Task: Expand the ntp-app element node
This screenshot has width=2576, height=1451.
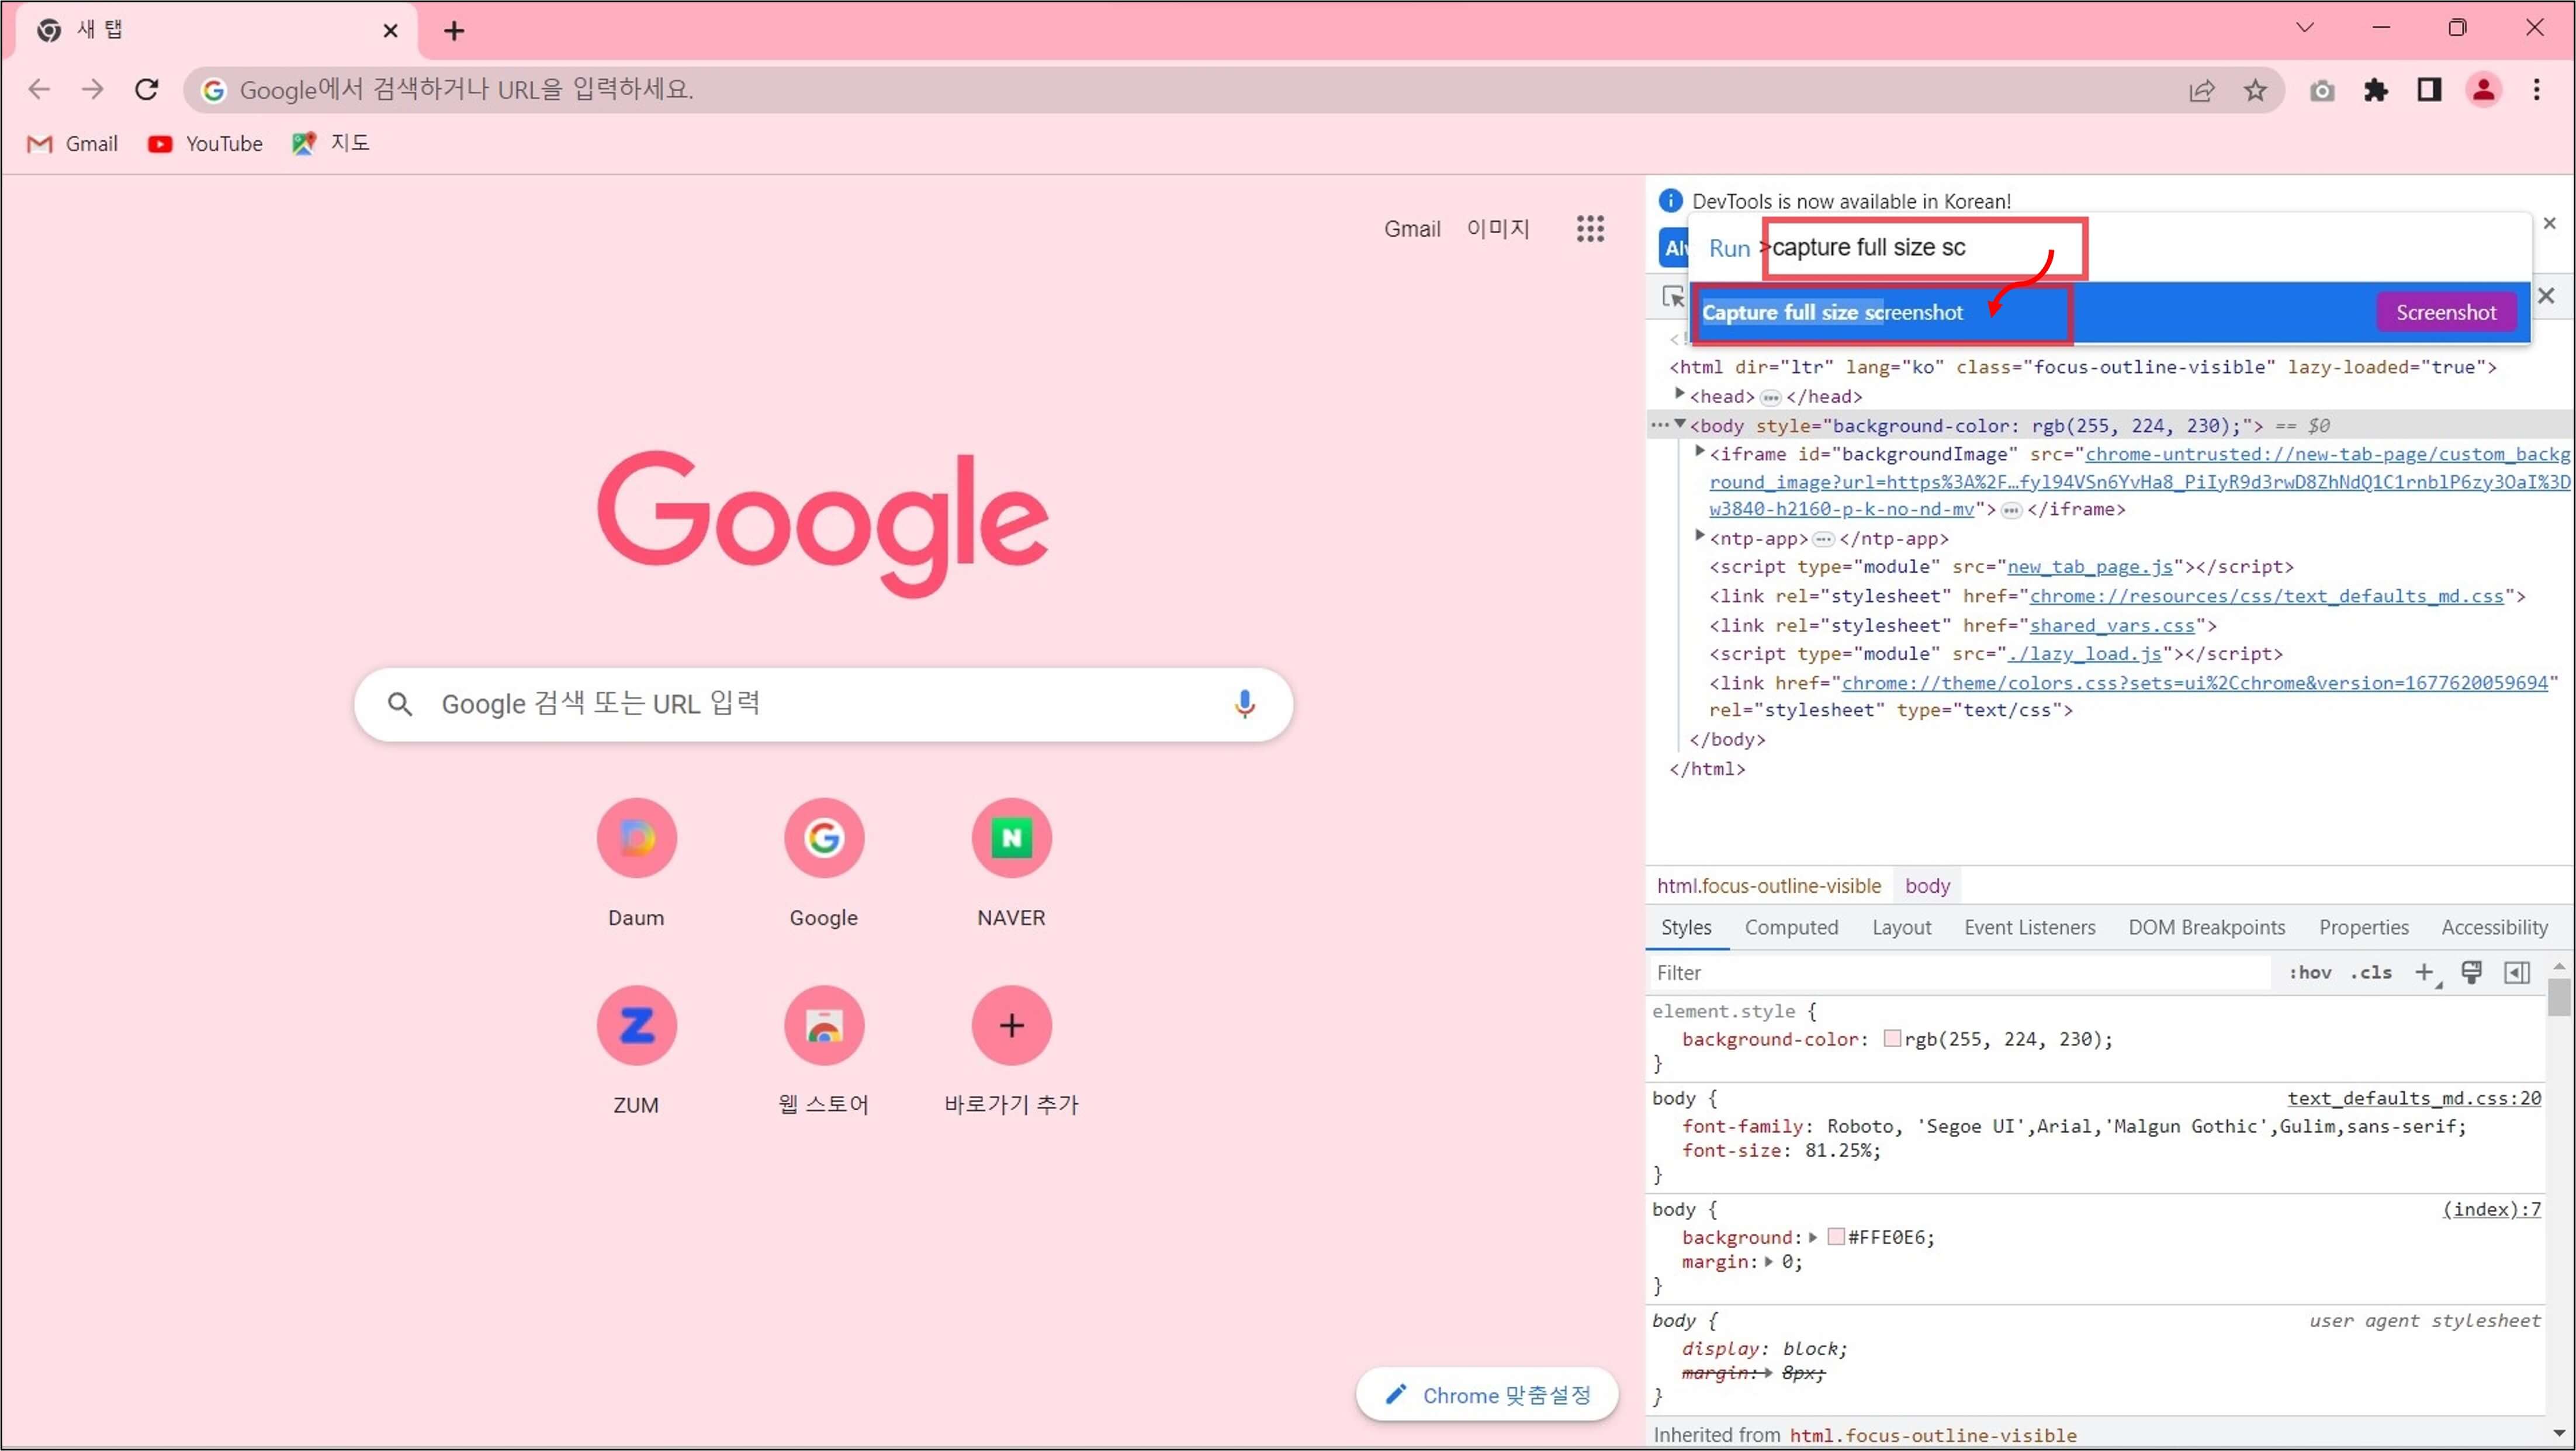Action: [1699, 536]
